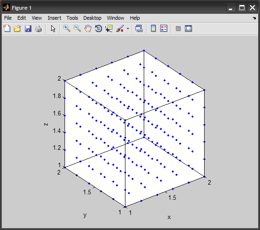Open the Help menu

click(135, 18)
